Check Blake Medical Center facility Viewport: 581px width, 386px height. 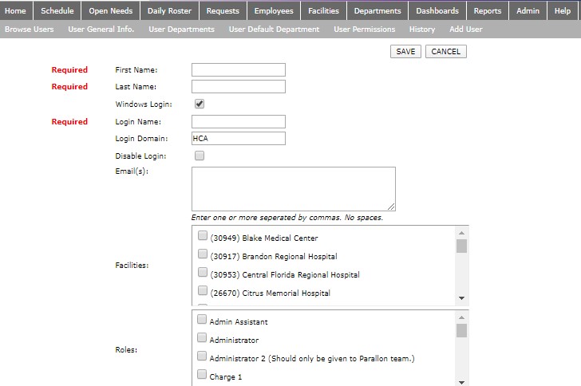coord(203,237)
